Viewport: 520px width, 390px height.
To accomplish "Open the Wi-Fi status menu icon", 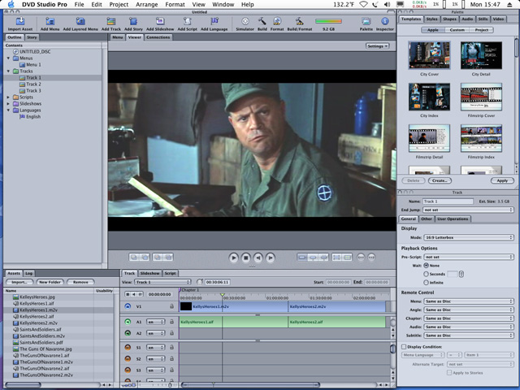I will tap(364, 4).
